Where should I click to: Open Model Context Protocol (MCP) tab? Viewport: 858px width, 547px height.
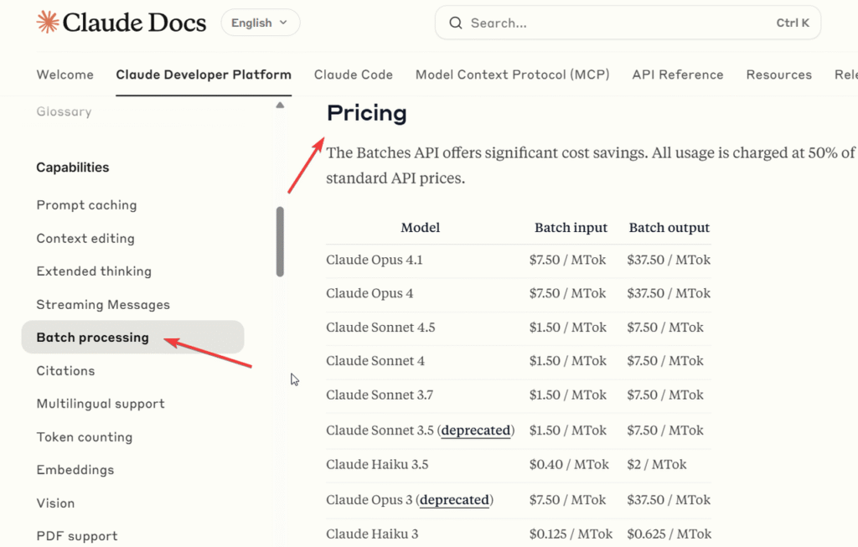512,75
